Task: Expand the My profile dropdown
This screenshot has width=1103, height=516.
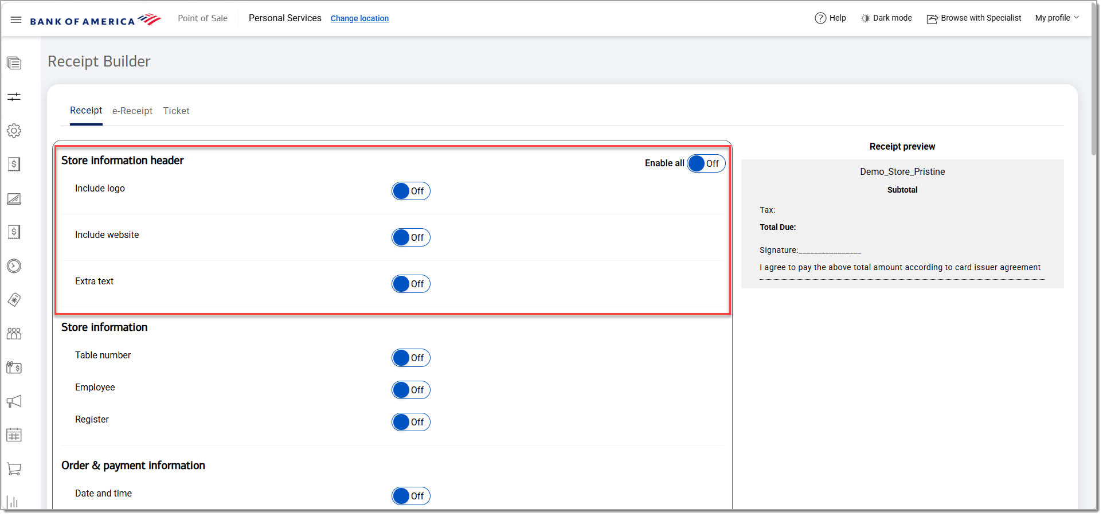Action: click(x=1057, y=18)
